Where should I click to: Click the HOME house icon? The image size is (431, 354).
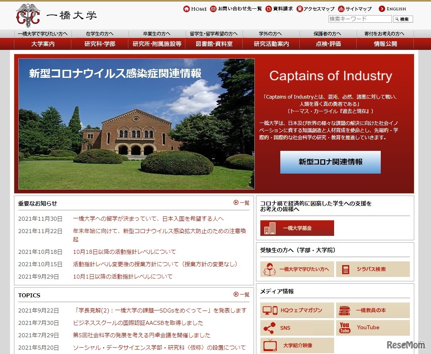pyautogui.click(x=186, y=9)
